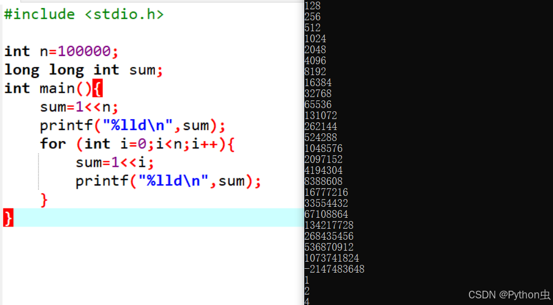Click console output line '2048'
The height and width of the screenshot is (305, 553).
(x=315, y=49)
